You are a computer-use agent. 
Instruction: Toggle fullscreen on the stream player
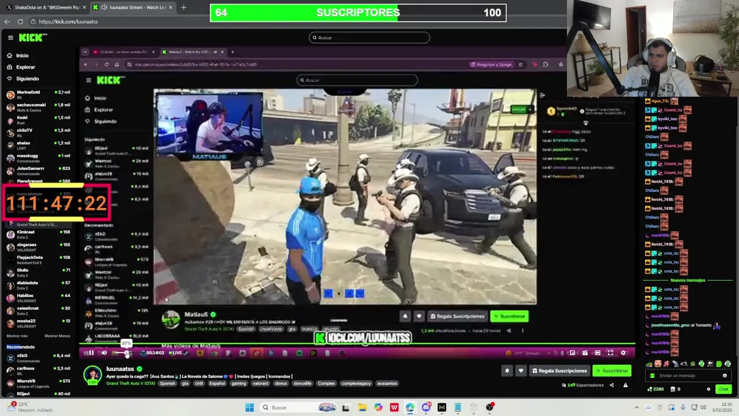click(610, 353)
